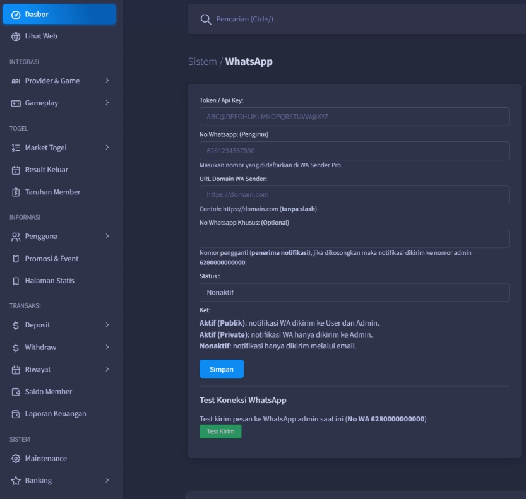Viewport: 526px width, 499px height.
Task: Click the Maintenance gear icon
Action: pos(16,459)
